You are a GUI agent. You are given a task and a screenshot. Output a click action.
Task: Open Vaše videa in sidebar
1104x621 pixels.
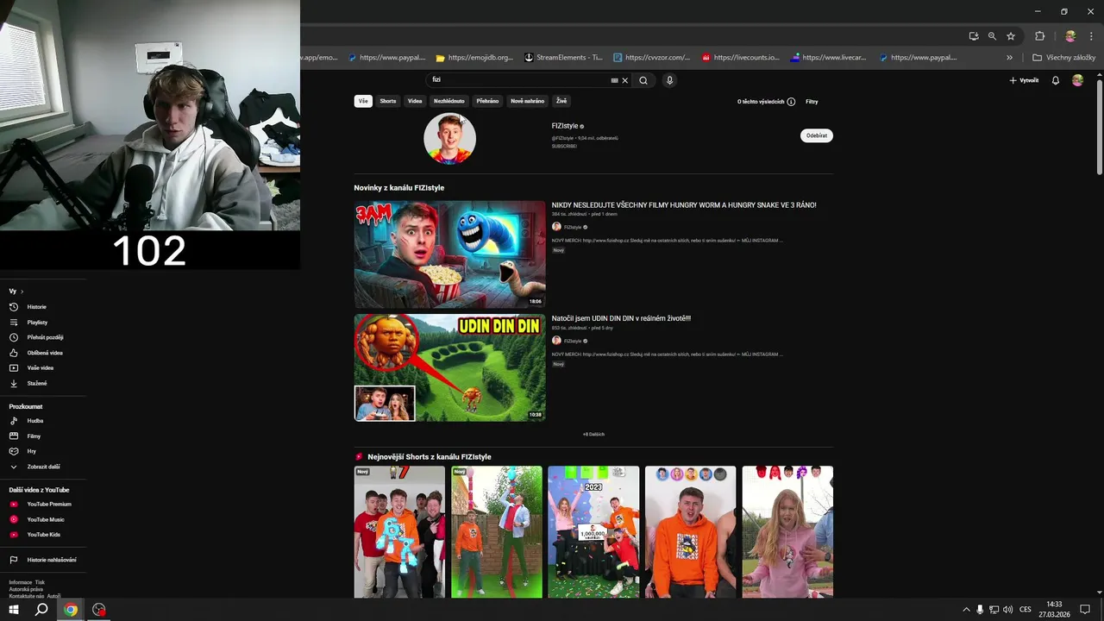(x=40, y=368)
